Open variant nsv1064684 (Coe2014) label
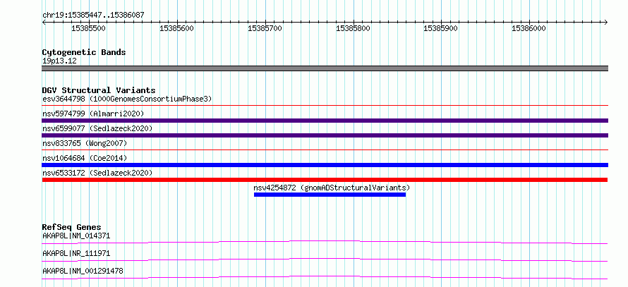 85,158
